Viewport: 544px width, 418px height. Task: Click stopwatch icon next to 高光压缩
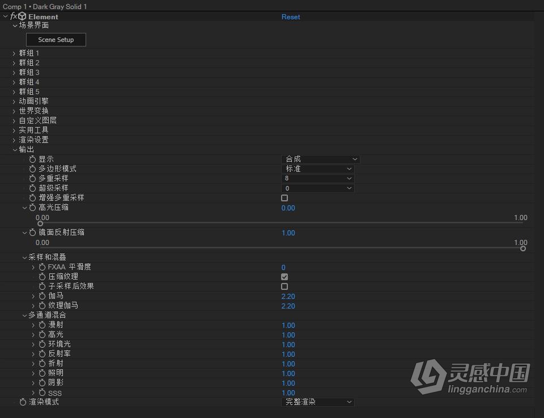pos(33,207)
